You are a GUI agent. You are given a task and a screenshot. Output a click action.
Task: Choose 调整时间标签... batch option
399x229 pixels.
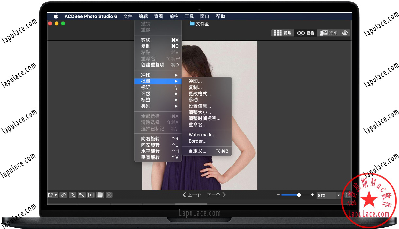(207, 118)
